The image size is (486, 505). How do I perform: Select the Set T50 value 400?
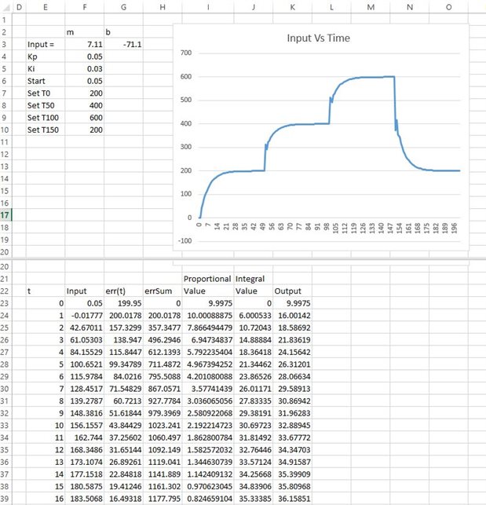pyautogui.click(x=84, y=105)
